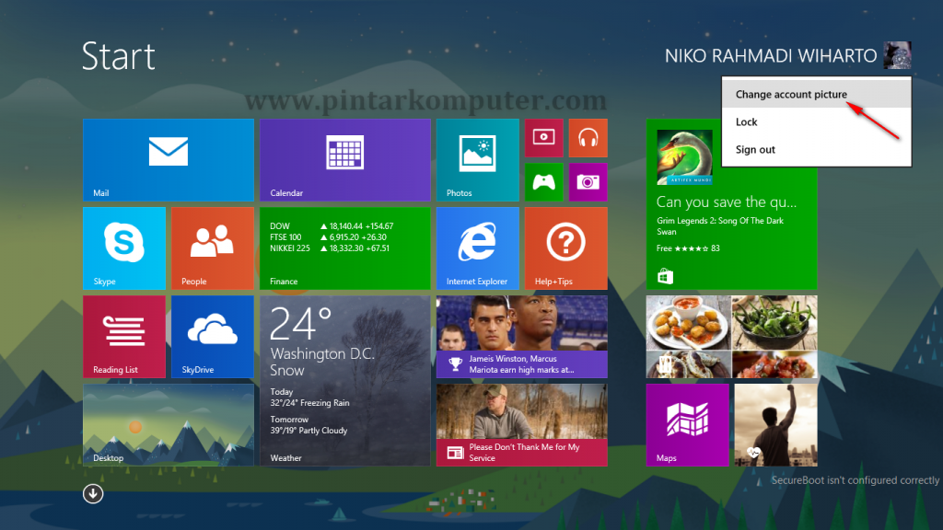943x530 pixels.
Task: Open the Weather tile for Washington D.C.
Action: click(345, 381)
